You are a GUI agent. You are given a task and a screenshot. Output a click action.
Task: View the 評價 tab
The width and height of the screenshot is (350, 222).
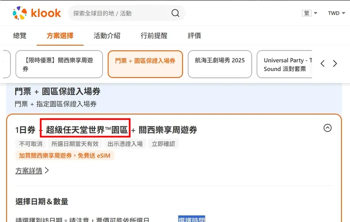tap(194, 36)
